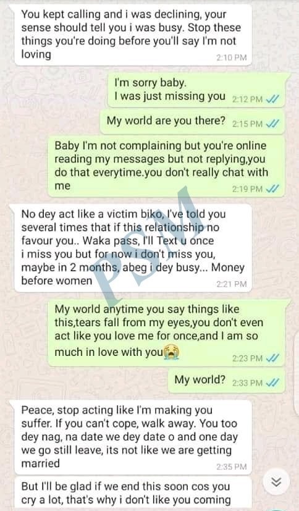Tap the 2:21 PM timestamp
The image size is (299, 511).
[x=232, y=284]
